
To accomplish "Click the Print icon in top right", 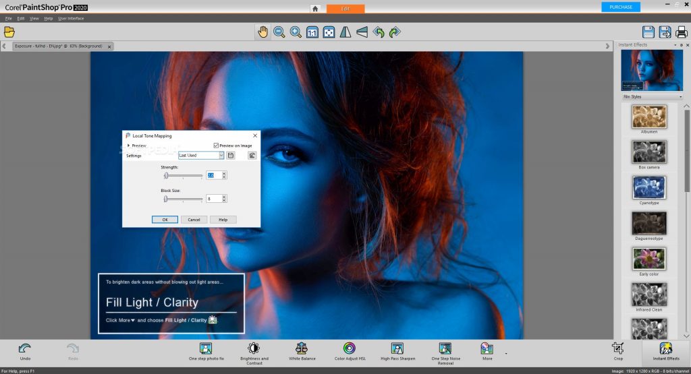I will pyautogui.click(x=682, y=32).
